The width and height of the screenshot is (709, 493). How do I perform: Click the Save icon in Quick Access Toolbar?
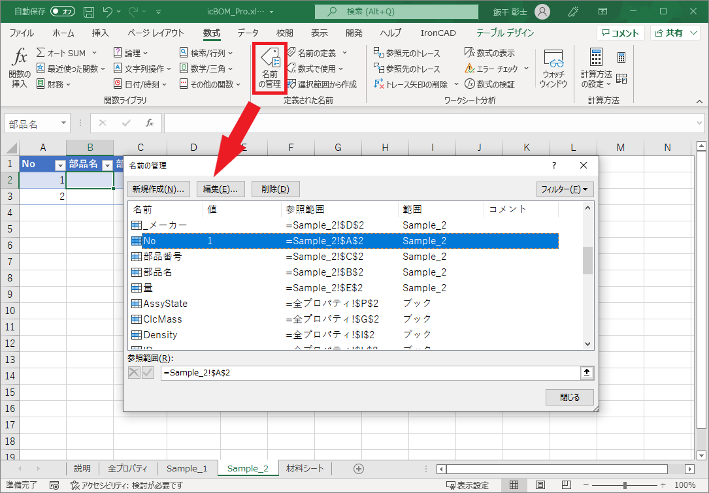point(88,11)
